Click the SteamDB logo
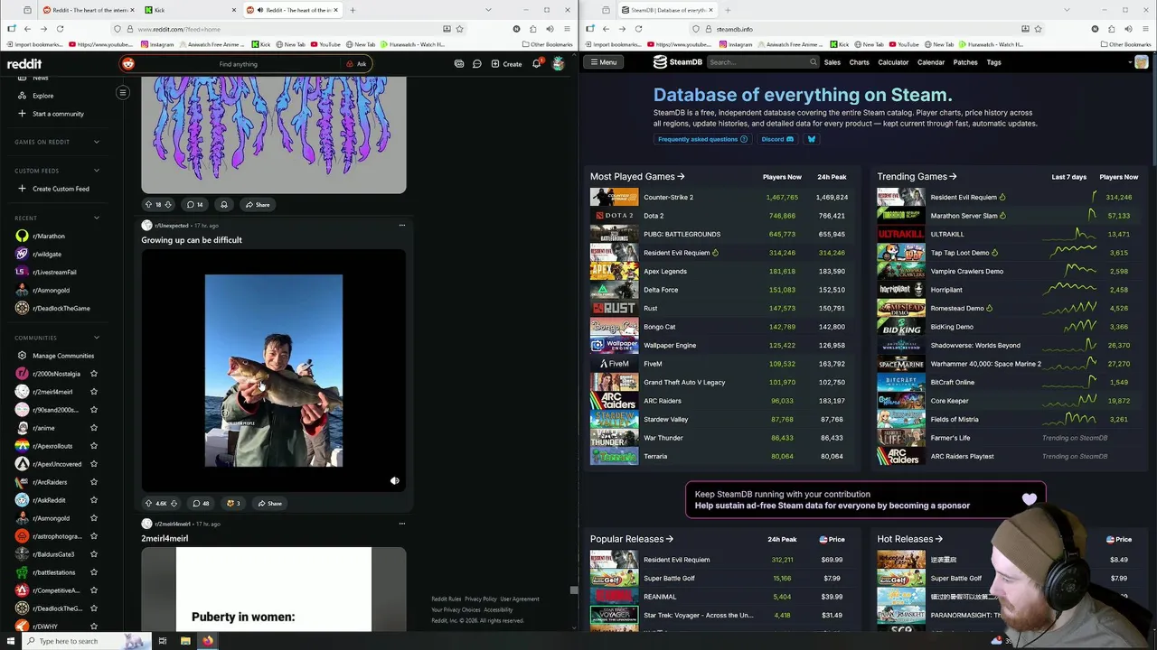 click(x=677, y=62)
